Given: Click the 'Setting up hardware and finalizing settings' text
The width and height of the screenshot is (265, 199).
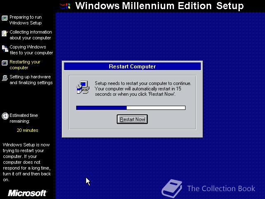Looking at the screenshot, I should [31, 80].
